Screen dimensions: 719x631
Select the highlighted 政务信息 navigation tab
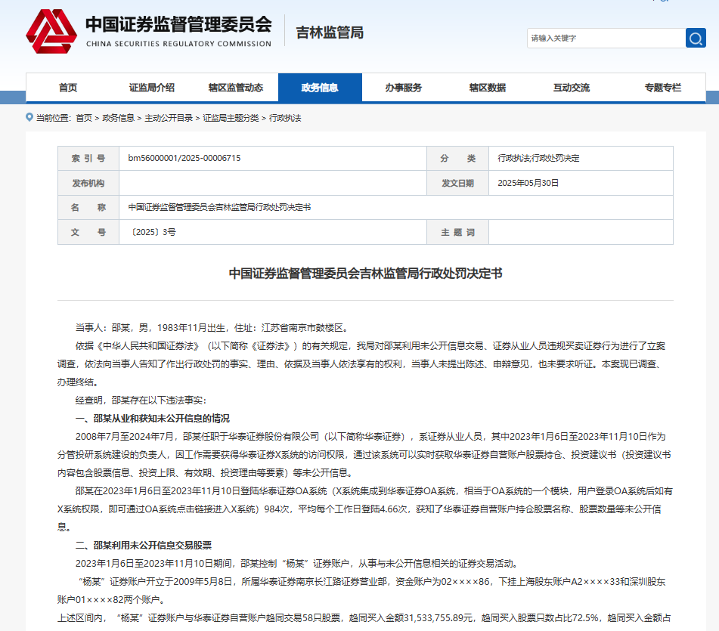tap(320, 88)
